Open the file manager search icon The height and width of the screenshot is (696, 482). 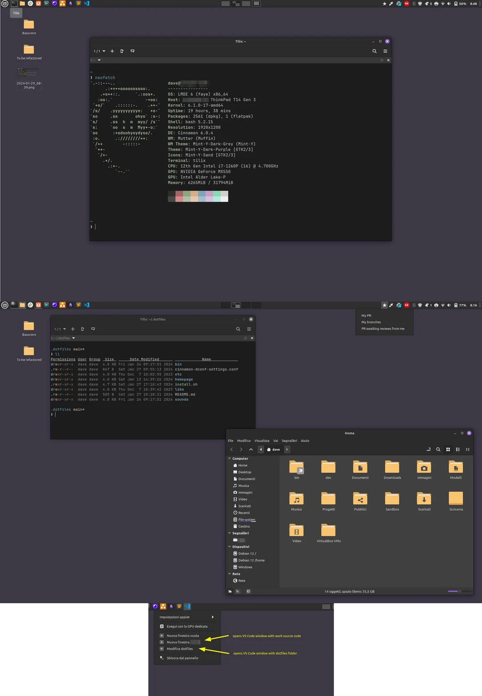pyautogui.click(x=438, y=449)
